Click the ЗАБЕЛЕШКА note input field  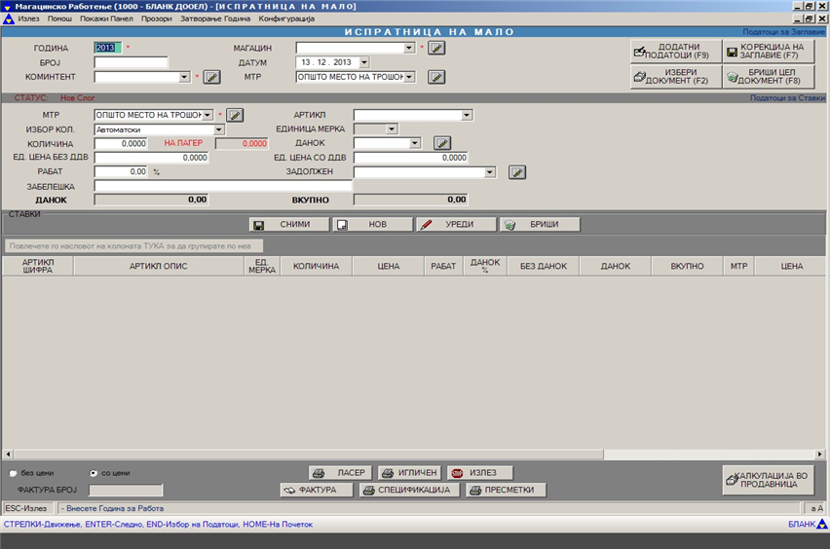coord(223,186)
